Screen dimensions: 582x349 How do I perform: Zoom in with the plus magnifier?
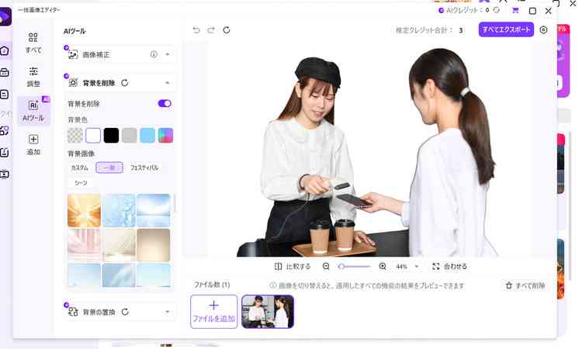383,266
